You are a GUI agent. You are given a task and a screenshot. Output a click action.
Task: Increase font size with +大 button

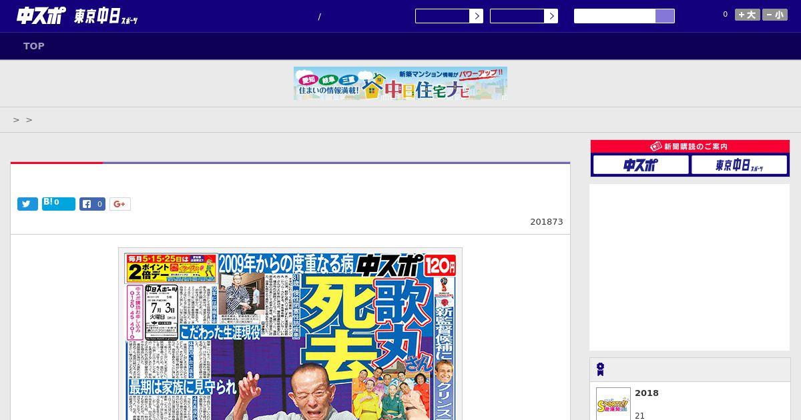click(x=748, y=15)
